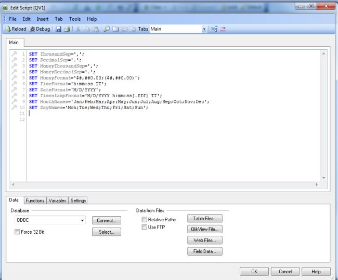Click the QlikView File... button

205,229
